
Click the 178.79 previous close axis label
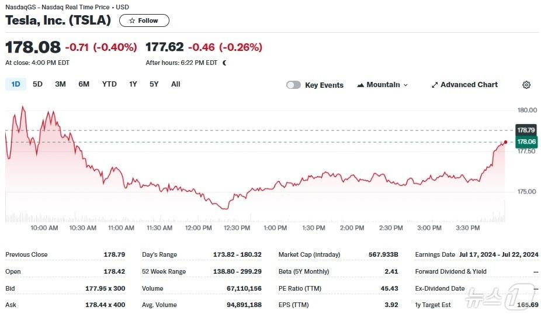pos(526,130)
